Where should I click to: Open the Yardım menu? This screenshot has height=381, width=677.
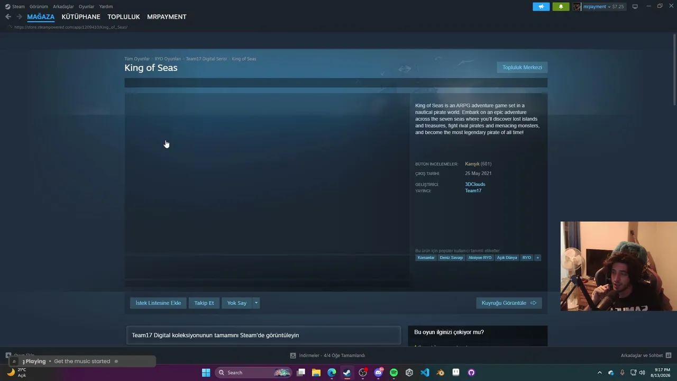click(106, 6)
